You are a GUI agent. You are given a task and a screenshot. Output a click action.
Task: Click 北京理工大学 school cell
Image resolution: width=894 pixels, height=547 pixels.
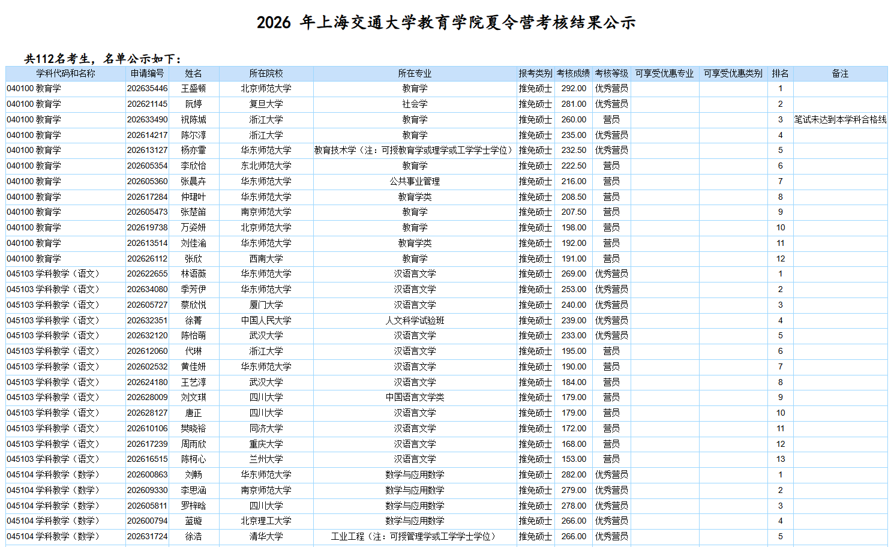click(x=266, y=521)
